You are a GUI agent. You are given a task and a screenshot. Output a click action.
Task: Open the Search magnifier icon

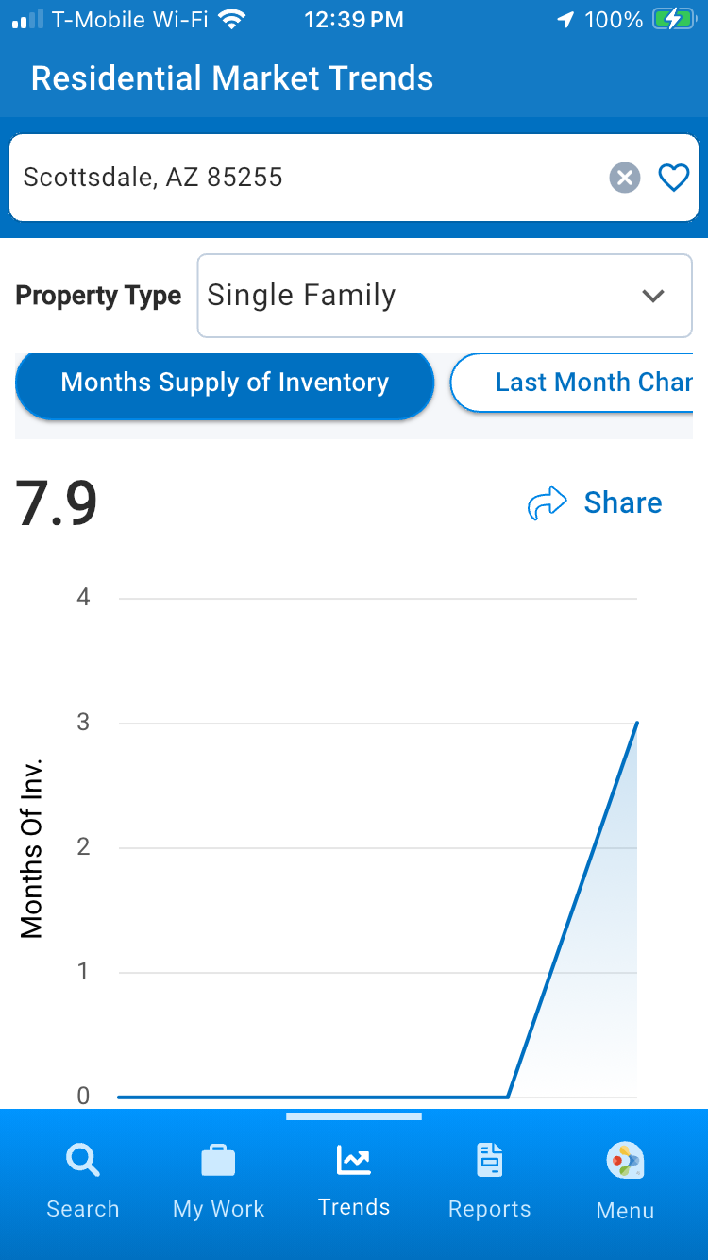point(83,1160)
